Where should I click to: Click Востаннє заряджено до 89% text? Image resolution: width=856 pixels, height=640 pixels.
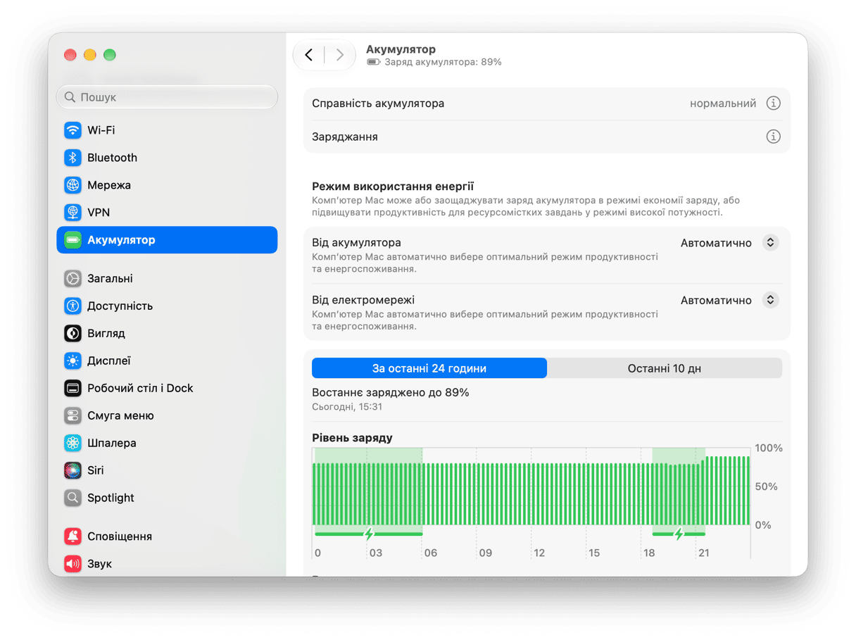[x=391, y=392]
